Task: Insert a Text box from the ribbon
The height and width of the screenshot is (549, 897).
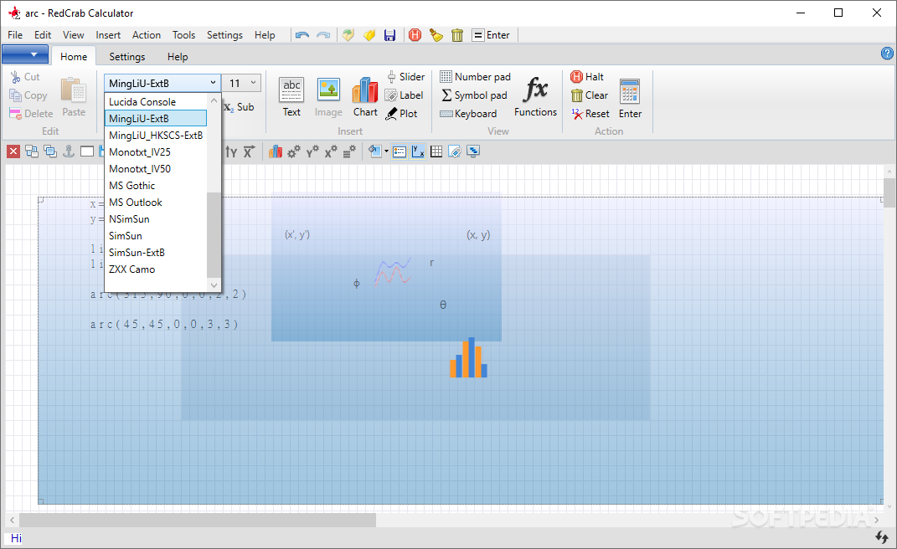Action: click(291, 97)
